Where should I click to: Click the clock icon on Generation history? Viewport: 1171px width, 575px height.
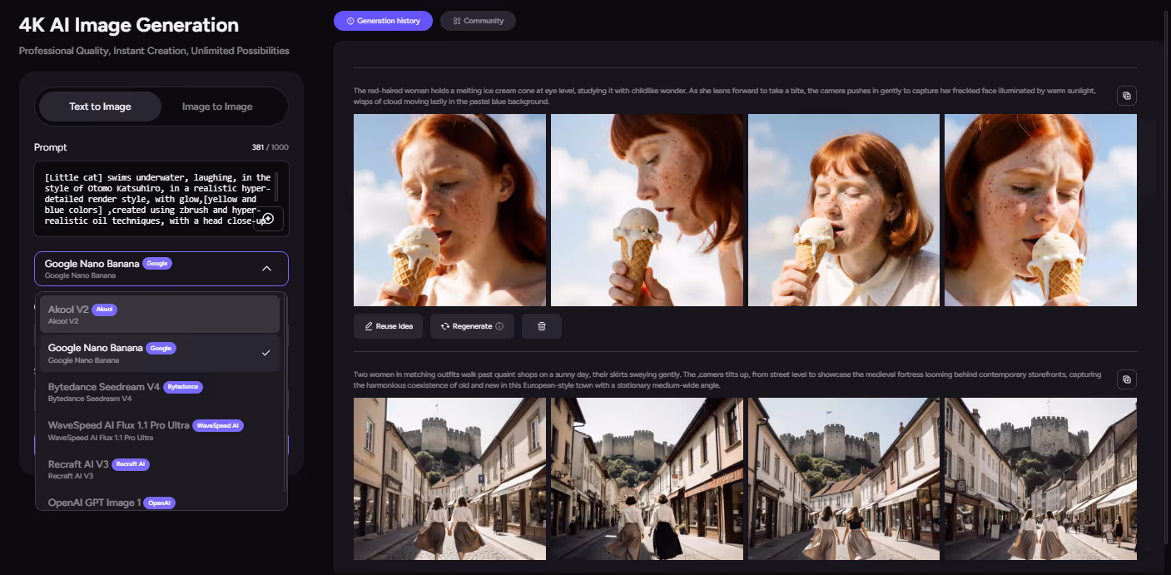[350, 21]
